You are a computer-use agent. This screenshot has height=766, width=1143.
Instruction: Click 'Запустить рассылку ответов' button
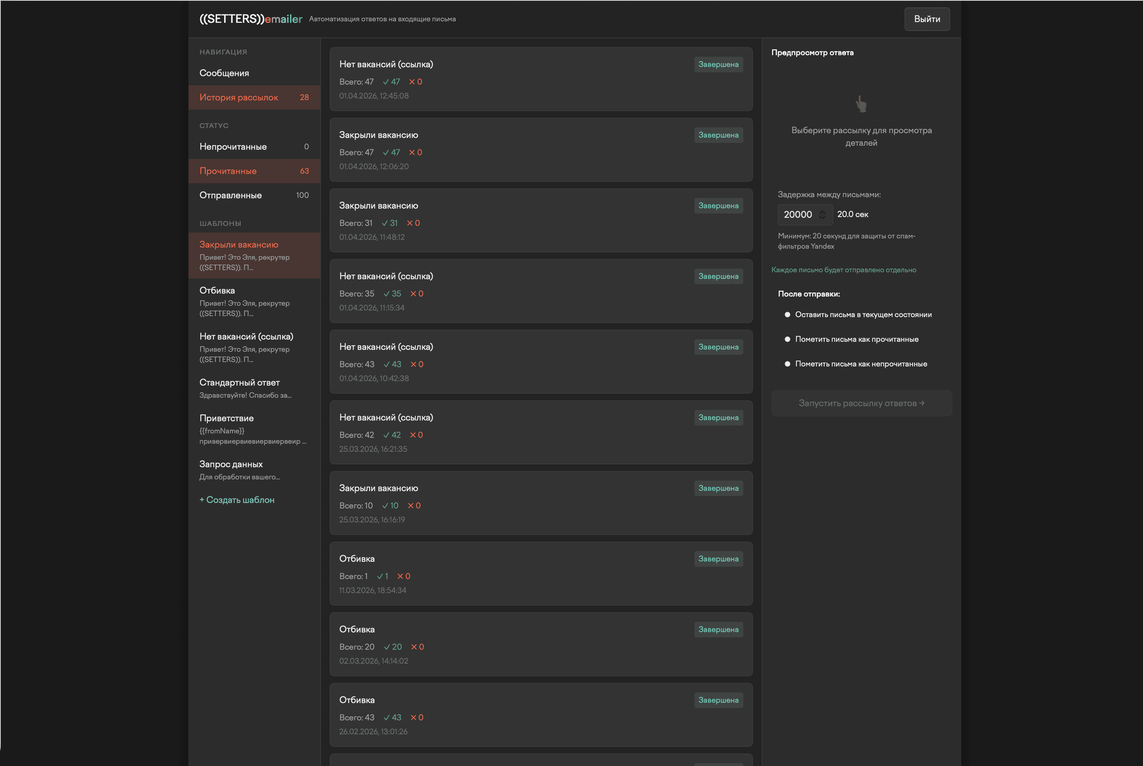[x=861, y=403]
